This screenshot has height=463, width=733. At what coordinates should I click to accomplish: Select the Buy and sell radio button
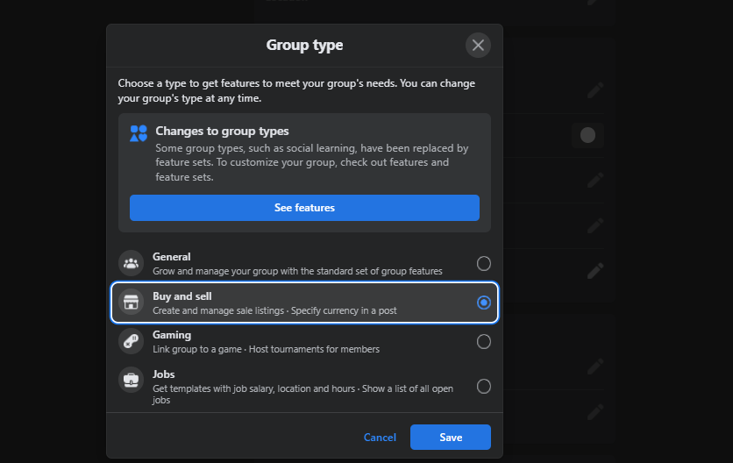click(483, 303)
